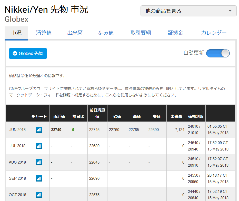Image resolution: width=239 pixels, height=201 pixels.
Task: Toggle the 自動更新 auto-refresh switch
Action: pos(218,53)
